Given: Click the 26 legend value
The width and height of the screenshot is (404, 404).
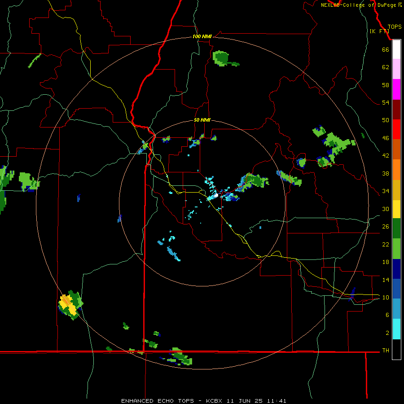Looking at the screenshot, I should click(386, 227).
